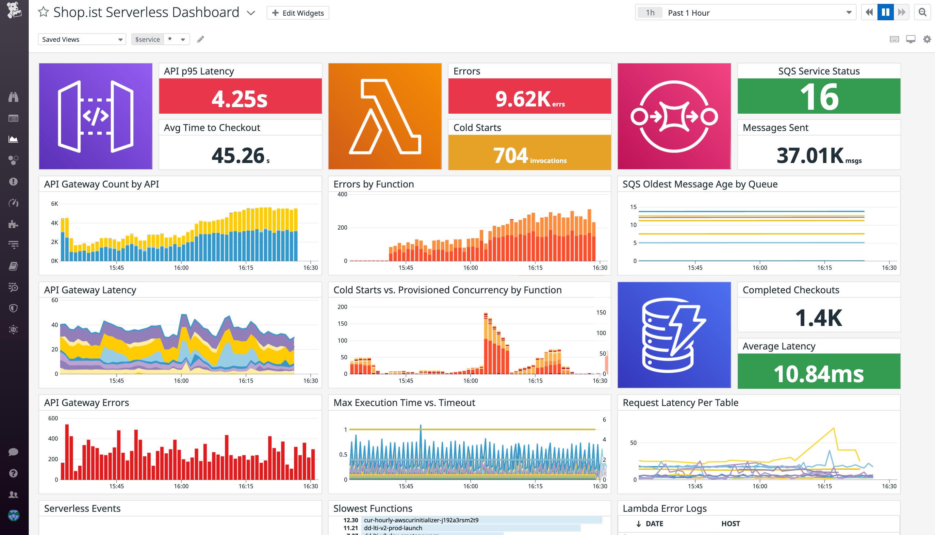Open the binoculars Watchdog icon in sidebar
This screenshot has height=535, width=935.
[x=14, y=97]
